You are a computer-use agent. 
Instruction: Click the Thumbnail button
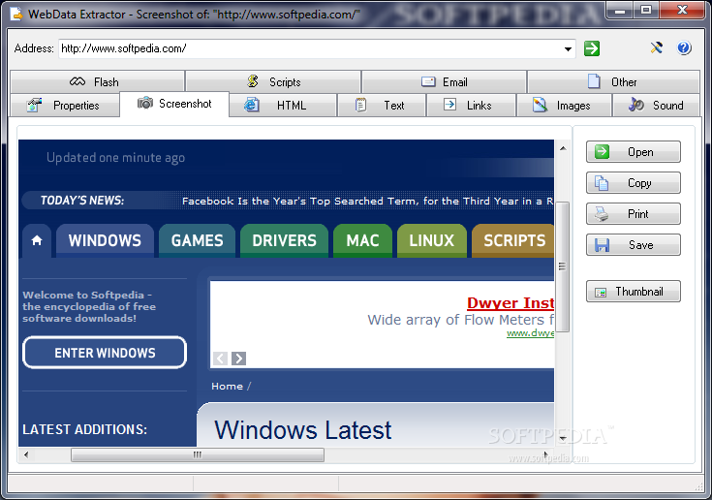(633, 291)
